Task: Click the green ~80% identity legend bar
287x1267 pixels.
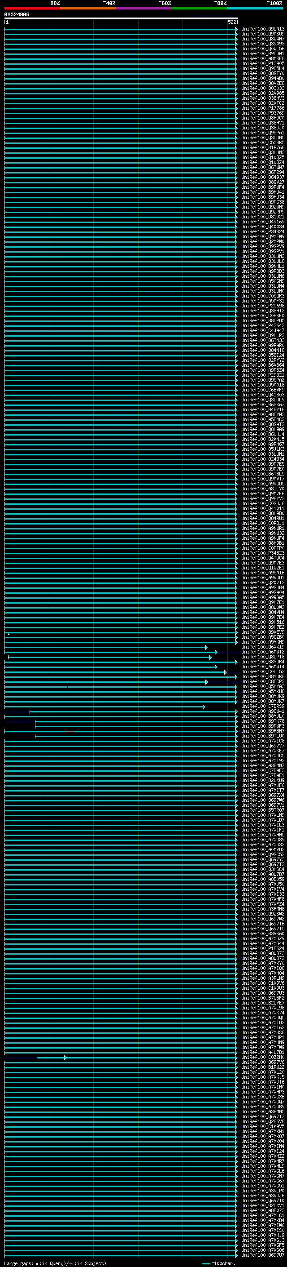Action: click(x=199, y=8)
